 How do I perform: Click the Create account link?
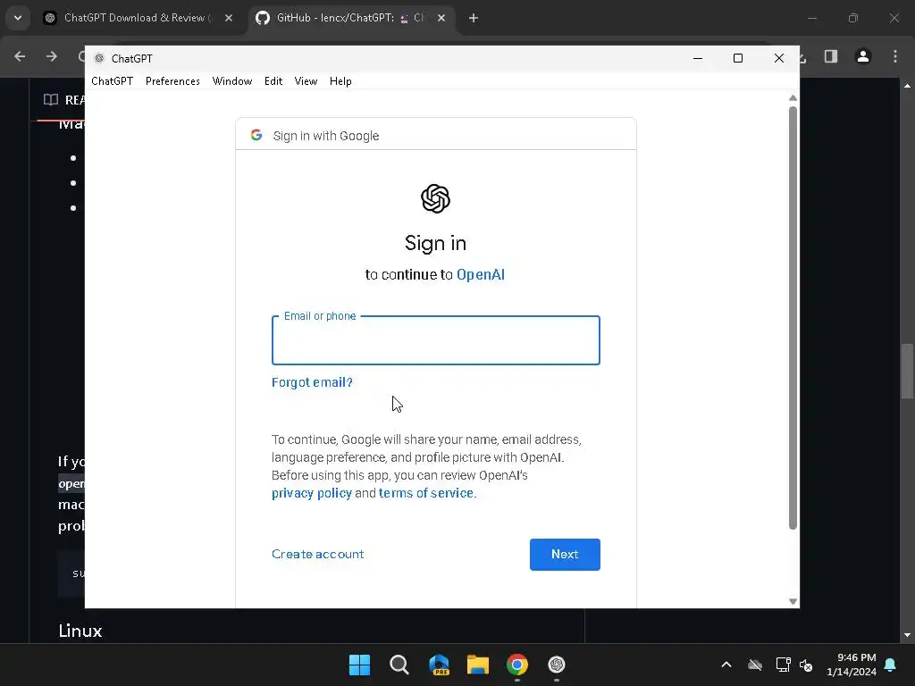[317, 554]
